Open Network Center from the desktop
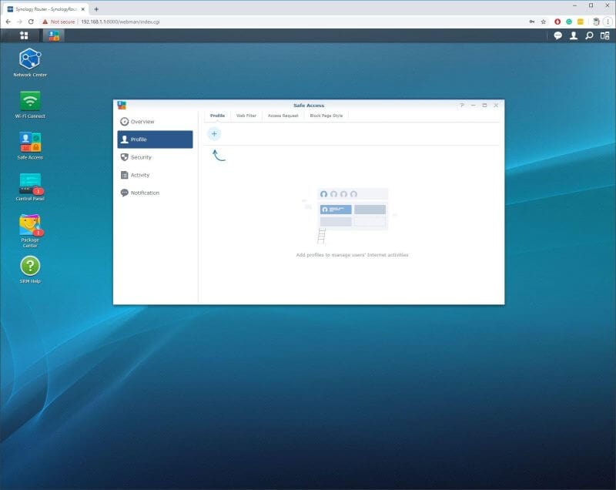Viewport: 616px width, 490px height. coord(30,58)
